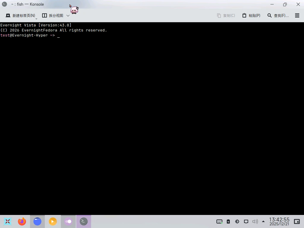Open the small dropdown arrow under 新建标签页

[36, 19]
